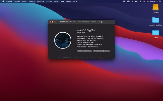The image size is (163, 101).
Task: Switch to the Monitores tab
Action: [x=73, y=22]
